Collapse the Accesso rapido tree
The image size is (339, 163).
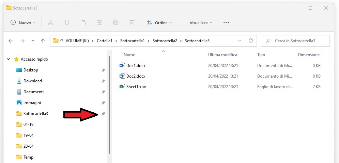coord(9,59)
